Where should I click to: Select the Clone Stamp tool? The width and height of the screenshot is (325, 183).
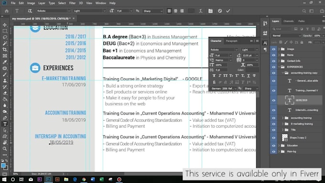(5, 81)
